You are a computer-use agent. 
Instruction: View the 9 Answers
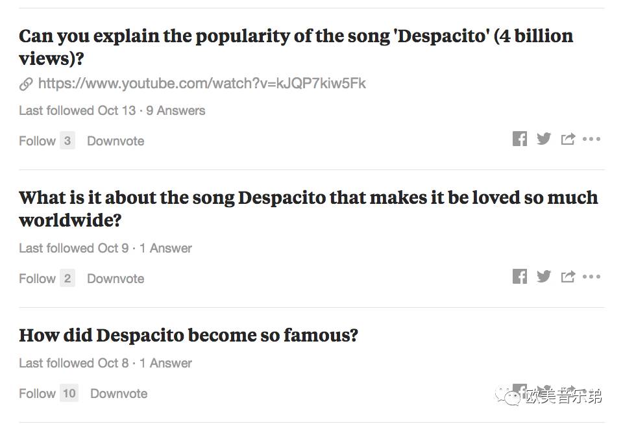175,110
